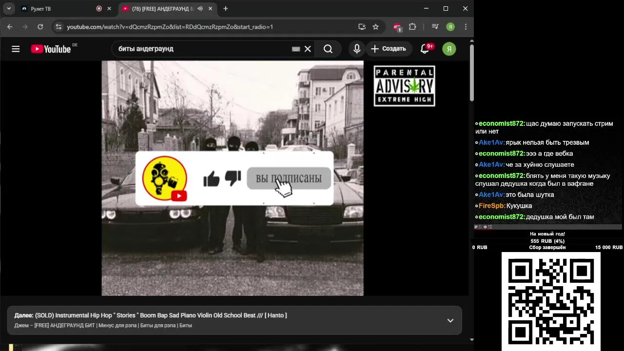Click the 555 RUB (4%) donation progress
624x351 pixels.
point(547,241)
